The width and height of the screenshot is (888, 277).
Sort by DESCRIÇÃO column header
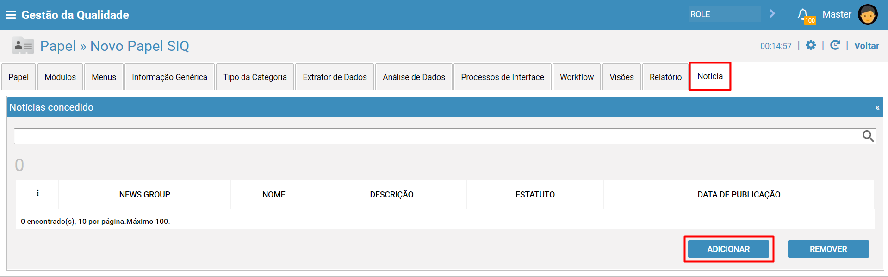[x=391, y=195]
